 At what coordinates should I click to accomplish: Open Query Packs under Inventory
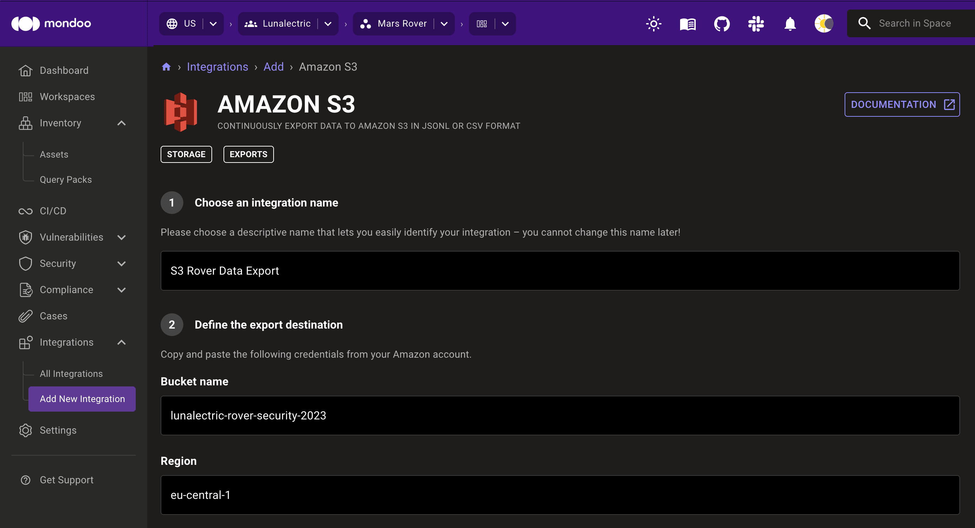coord(65,180)
